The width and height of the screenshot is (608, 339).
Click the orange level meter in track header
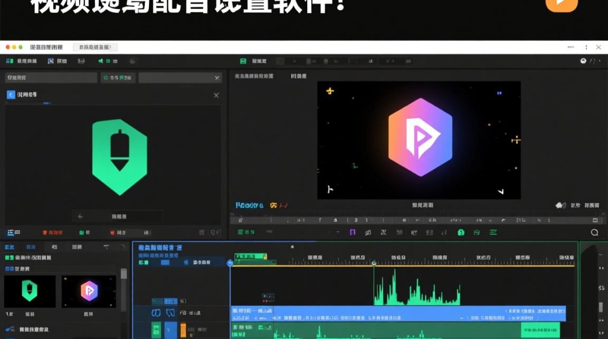pyautogui.click(x=183, y=330)
